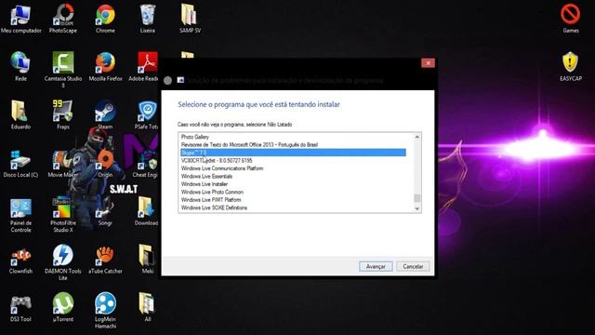Open the Eduardo folder

tap(20, 115)
